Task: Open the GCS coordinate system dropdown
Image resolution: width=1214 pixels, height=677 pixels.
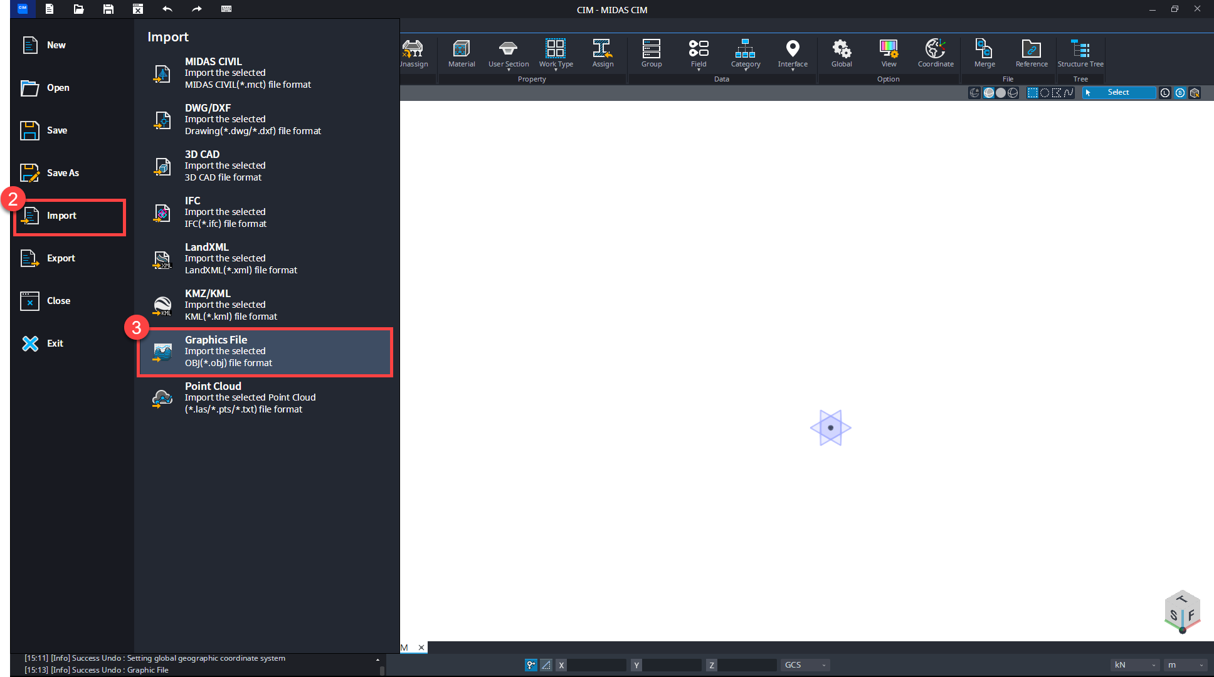Action: (x=805, y=665)
